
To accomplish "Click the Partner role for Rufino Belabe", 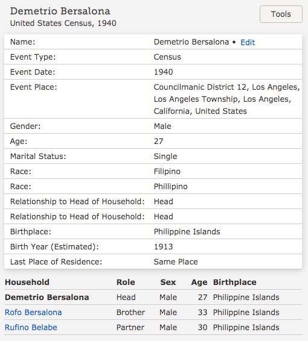I will tap(130, 327).
